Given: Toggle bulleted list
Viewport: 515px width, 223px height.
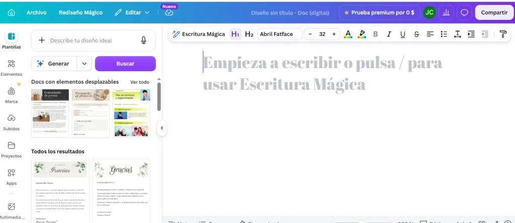Looking at the screenshot, I should coord(444,34).
